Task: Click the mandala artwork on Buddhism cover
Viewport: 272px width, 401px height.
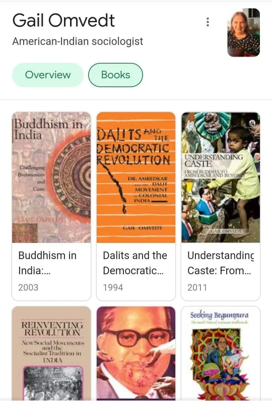Action: (x=70, y=175)
